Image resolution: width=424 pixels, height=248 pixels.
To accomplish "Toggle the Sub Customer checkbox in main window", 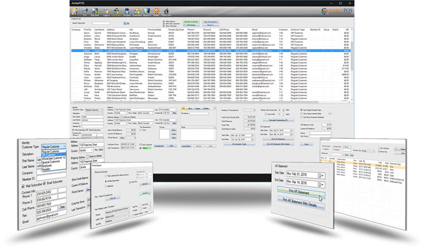I will (140, 144).
